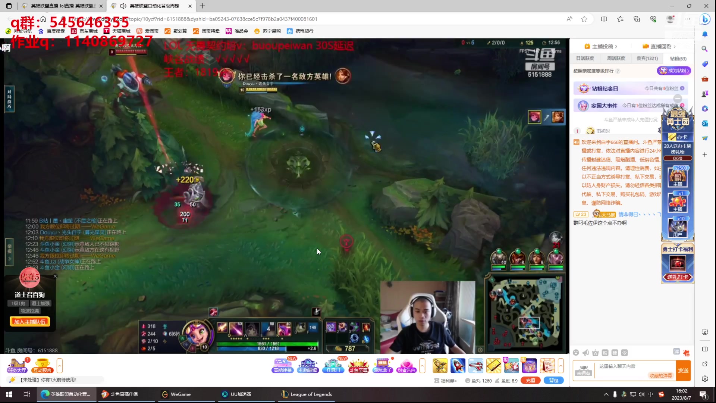
Task: Toggle Edge sidebar panel visibility icon
Action: tap(704, 349)
